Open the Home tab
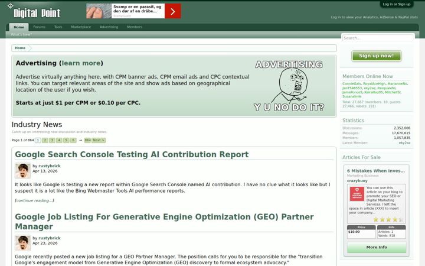This screenshot has width=425, height=266. pyautogui.click(x=19, y=27)
